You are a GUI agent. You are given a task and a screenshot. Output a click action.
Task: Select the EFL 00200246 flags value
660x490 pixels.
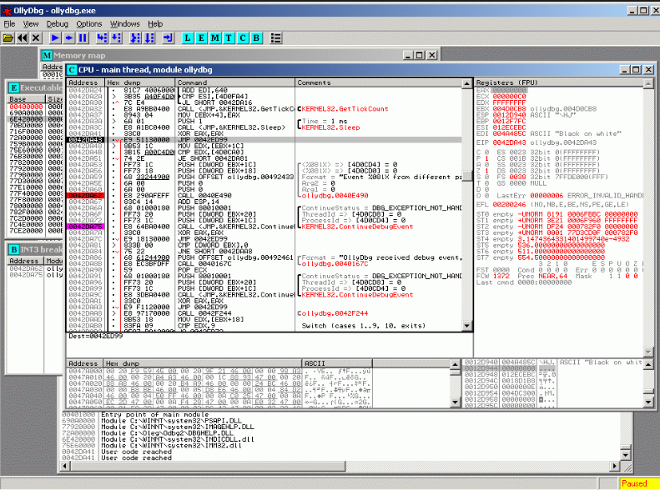point(509,205)
